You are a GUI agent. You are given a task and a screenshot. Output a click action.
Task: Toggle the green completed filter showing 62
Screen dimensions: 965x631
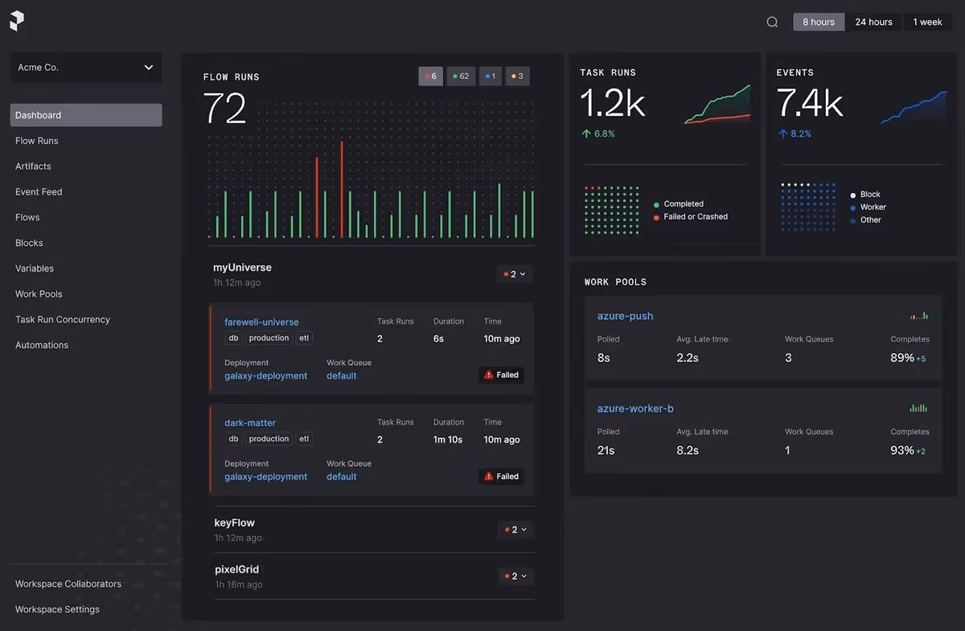pyautogui.click(x=462, y=76)
